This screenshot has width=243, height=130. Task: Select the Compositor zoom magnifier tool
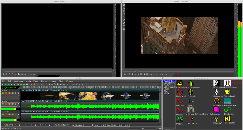(x=124, y=8)
